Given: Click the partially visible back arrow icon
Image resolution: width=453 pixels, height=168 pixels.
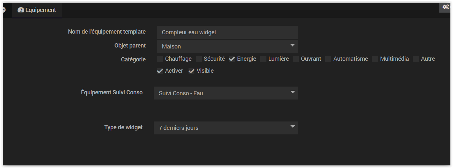Looking at the screenshot, I should [4, 10].
